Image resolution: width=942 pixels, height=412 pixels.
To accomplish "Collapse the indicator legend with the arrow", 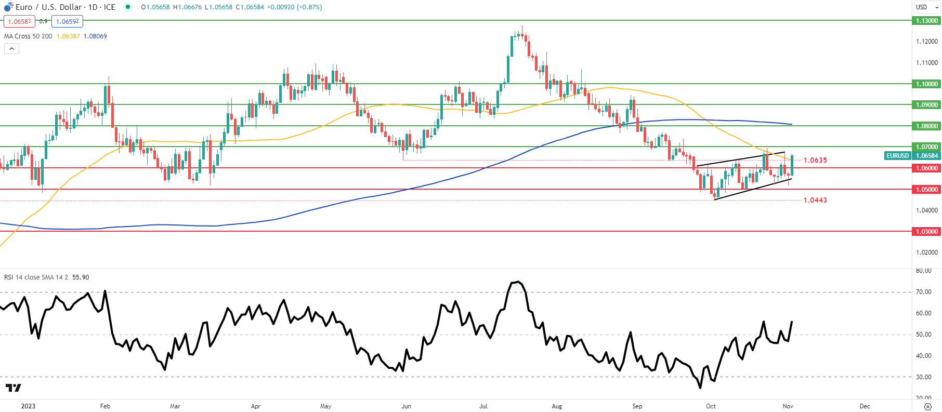I will (x=11, y=48).
